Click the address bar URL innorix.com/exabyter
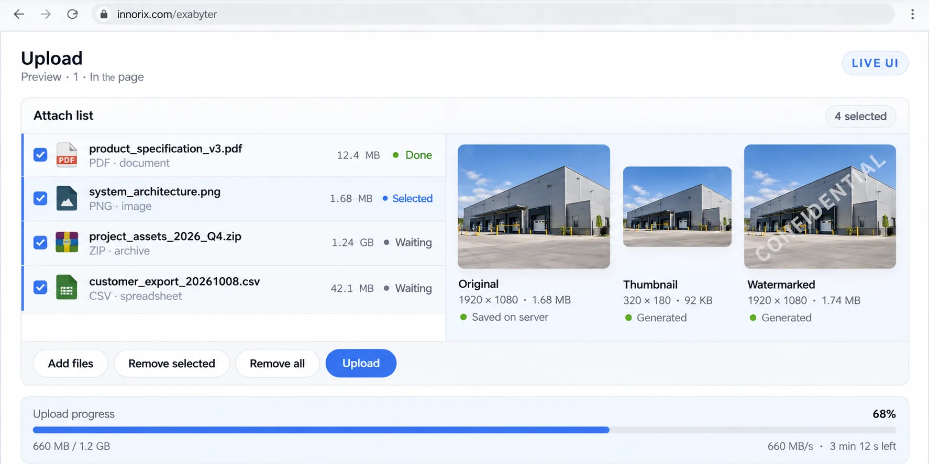The image size is (929, 464). pyautogui.click(x=167, y=14)
